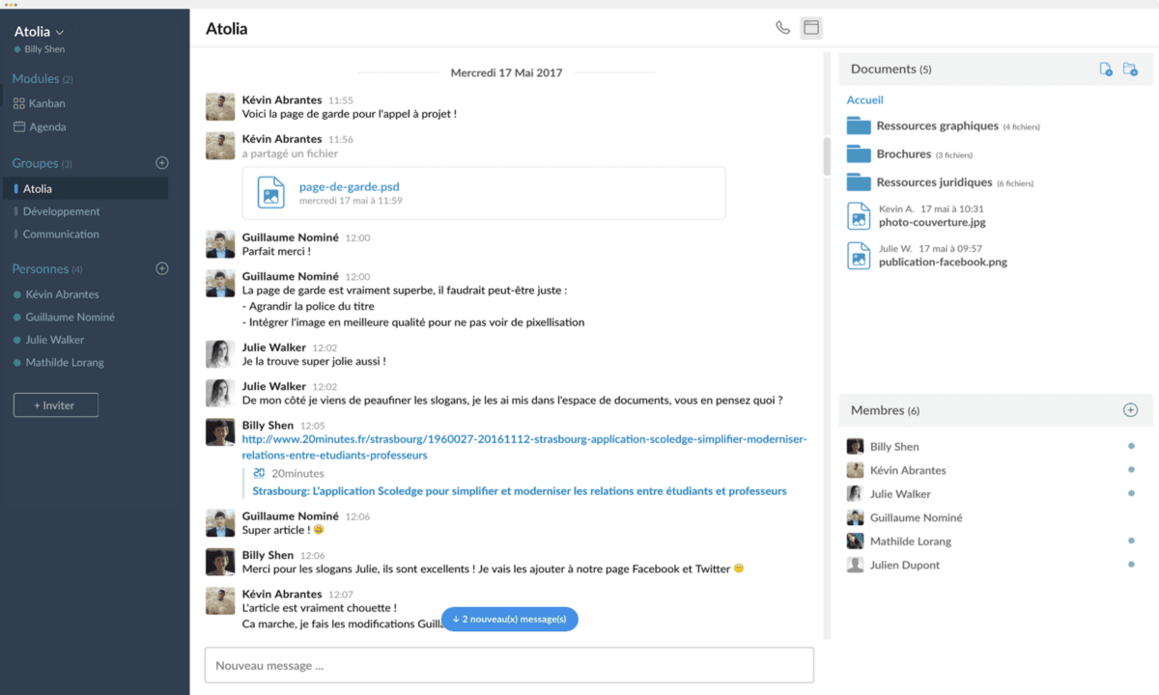Click the 20minutes source label
This screenshot has height=695, width=1159.
pyautogui.click(x=297, y=473)
